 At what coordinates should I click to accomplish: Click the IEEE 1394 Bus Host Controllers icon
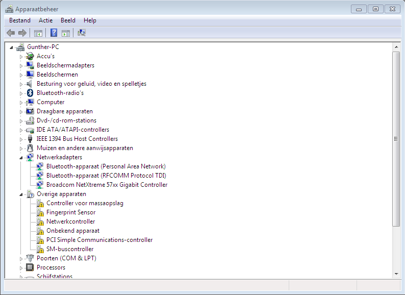click(30, 139)
